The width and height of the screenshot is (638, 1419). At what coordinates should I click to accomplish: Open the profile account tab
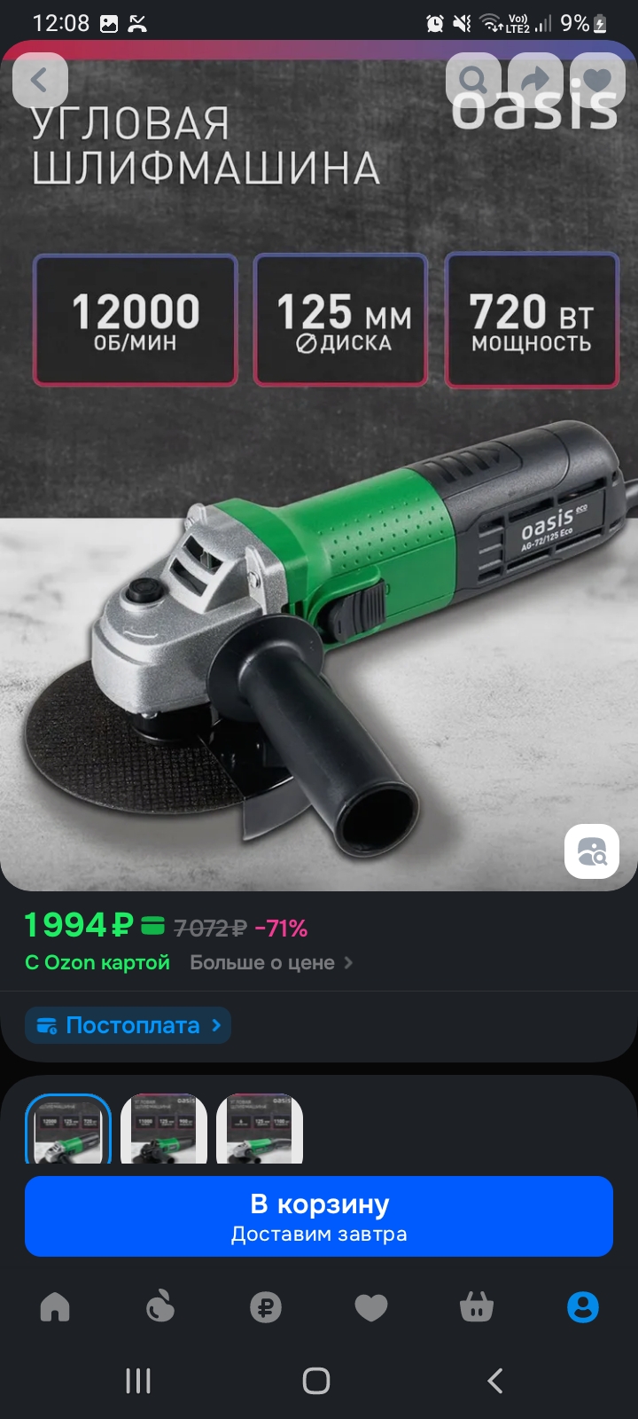point(583,1307)
